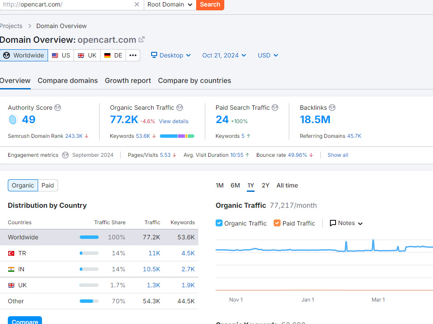Click the Show all engagement link
Image resolution: width=433 pixels, height=324 pixels.
(x=338, y=155)
